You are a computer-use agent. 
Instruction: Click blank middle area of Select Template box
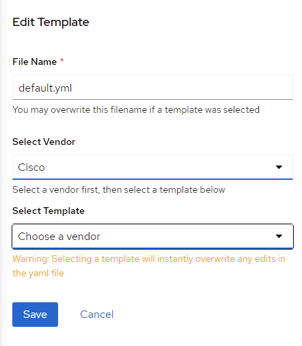[182, 237]
